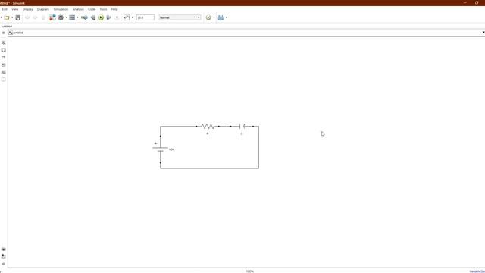Open the Edit menu
The width and height of the screenshot is (485, 273).
pos(5,9)
